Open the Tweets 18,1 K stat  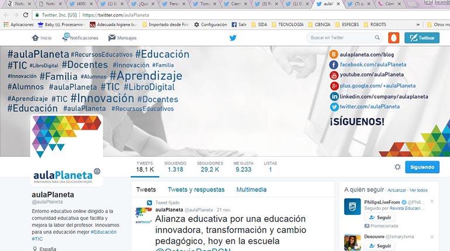coord(145,166)
